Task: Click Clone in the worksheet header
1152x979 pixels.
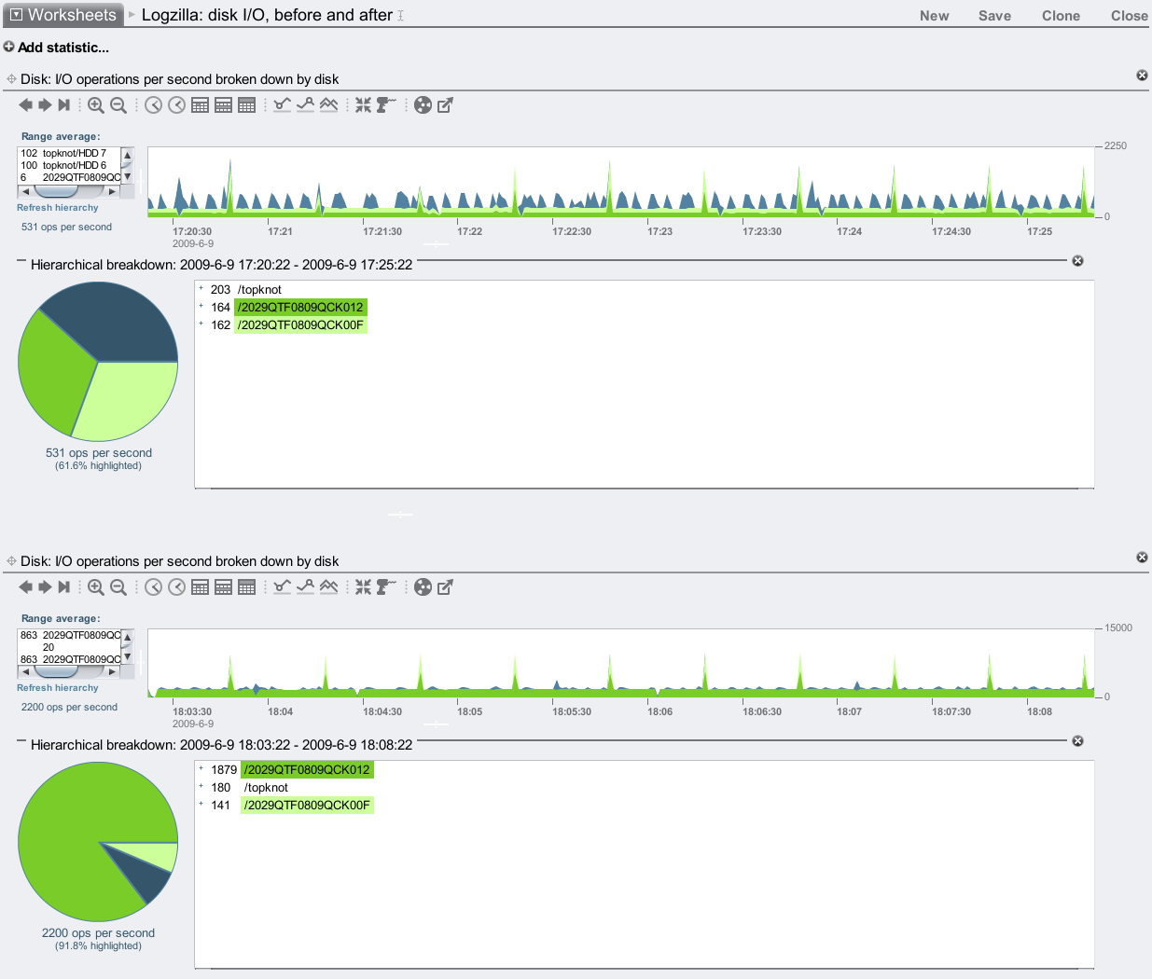Action: point(1061,16)
